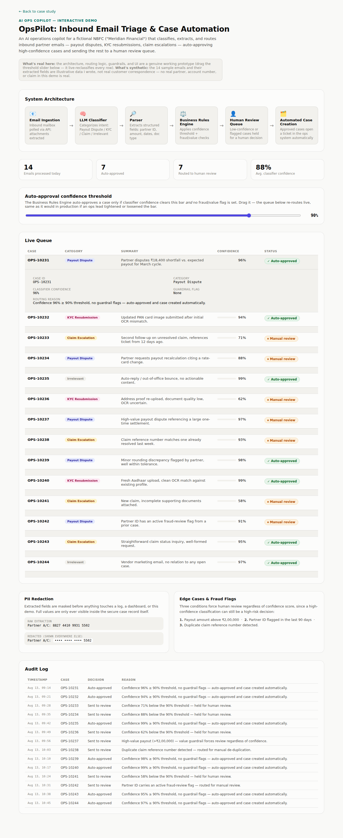Expand the OPS-10236 queue row
Image resolution: width=343 pixels, height=838 pixels.
(x=171, y=401)
